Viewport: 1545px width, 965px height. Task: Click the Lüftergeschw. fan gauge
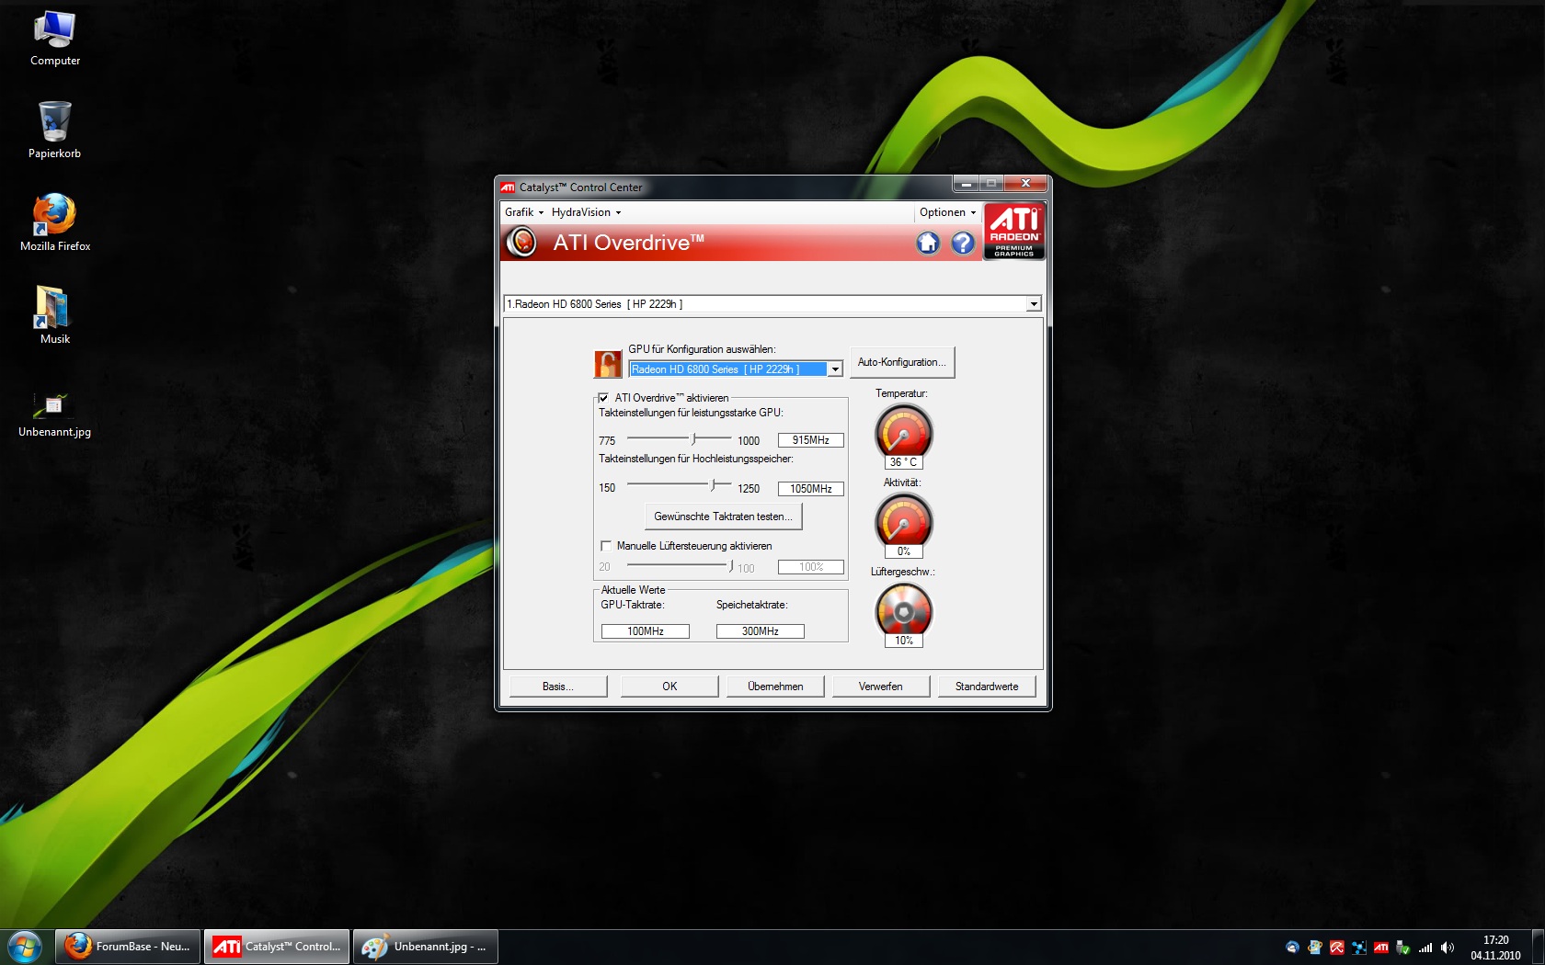(903, 610)
